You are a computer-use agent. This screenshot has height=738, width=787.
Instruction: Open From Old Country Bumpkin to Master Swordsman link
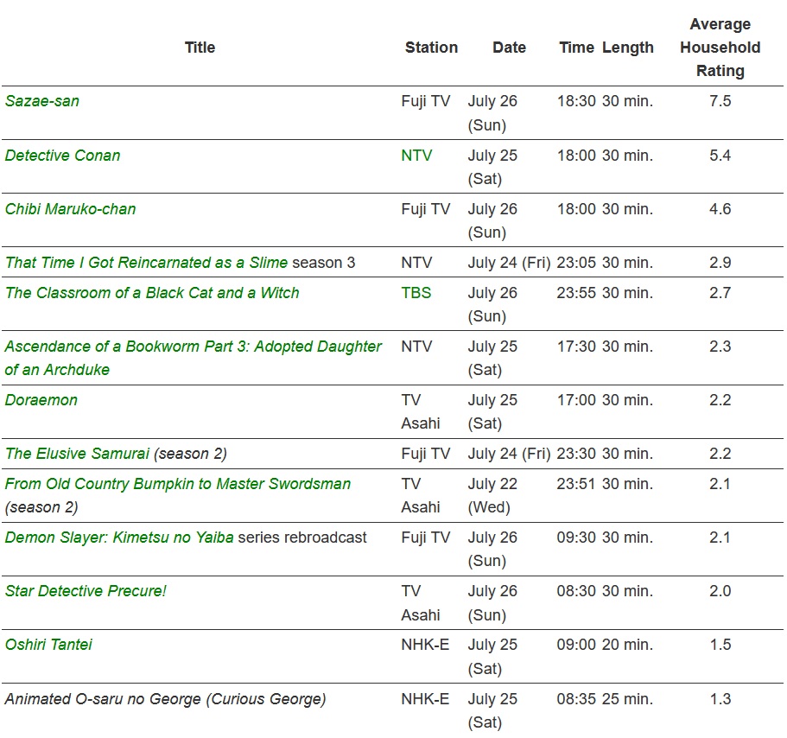point(178,483)
